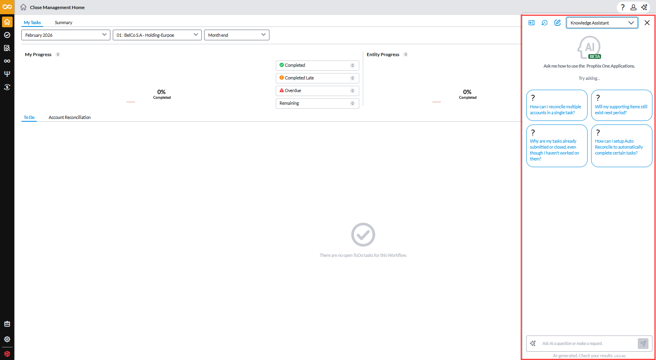The height and width of the screenshot is (360, 656).
Task: Filter by the Overdue status row
Action: pos(317,90)
